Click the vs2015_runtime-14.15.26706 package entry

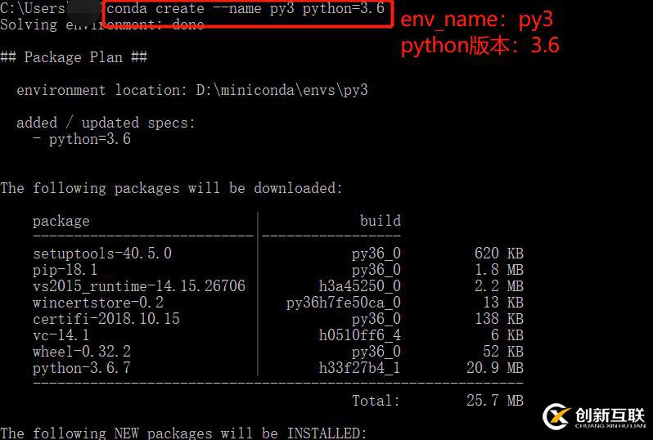139,286
